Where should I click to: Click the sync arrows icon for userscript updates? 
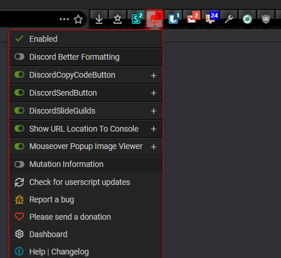19,182
